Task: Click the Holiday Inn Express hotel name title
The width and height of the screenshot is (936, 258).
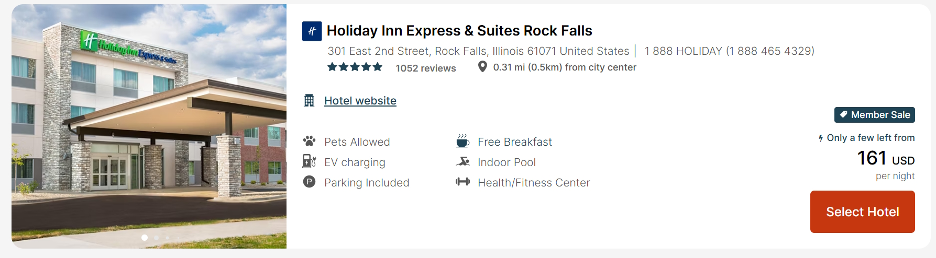Action: pos(459,31)
